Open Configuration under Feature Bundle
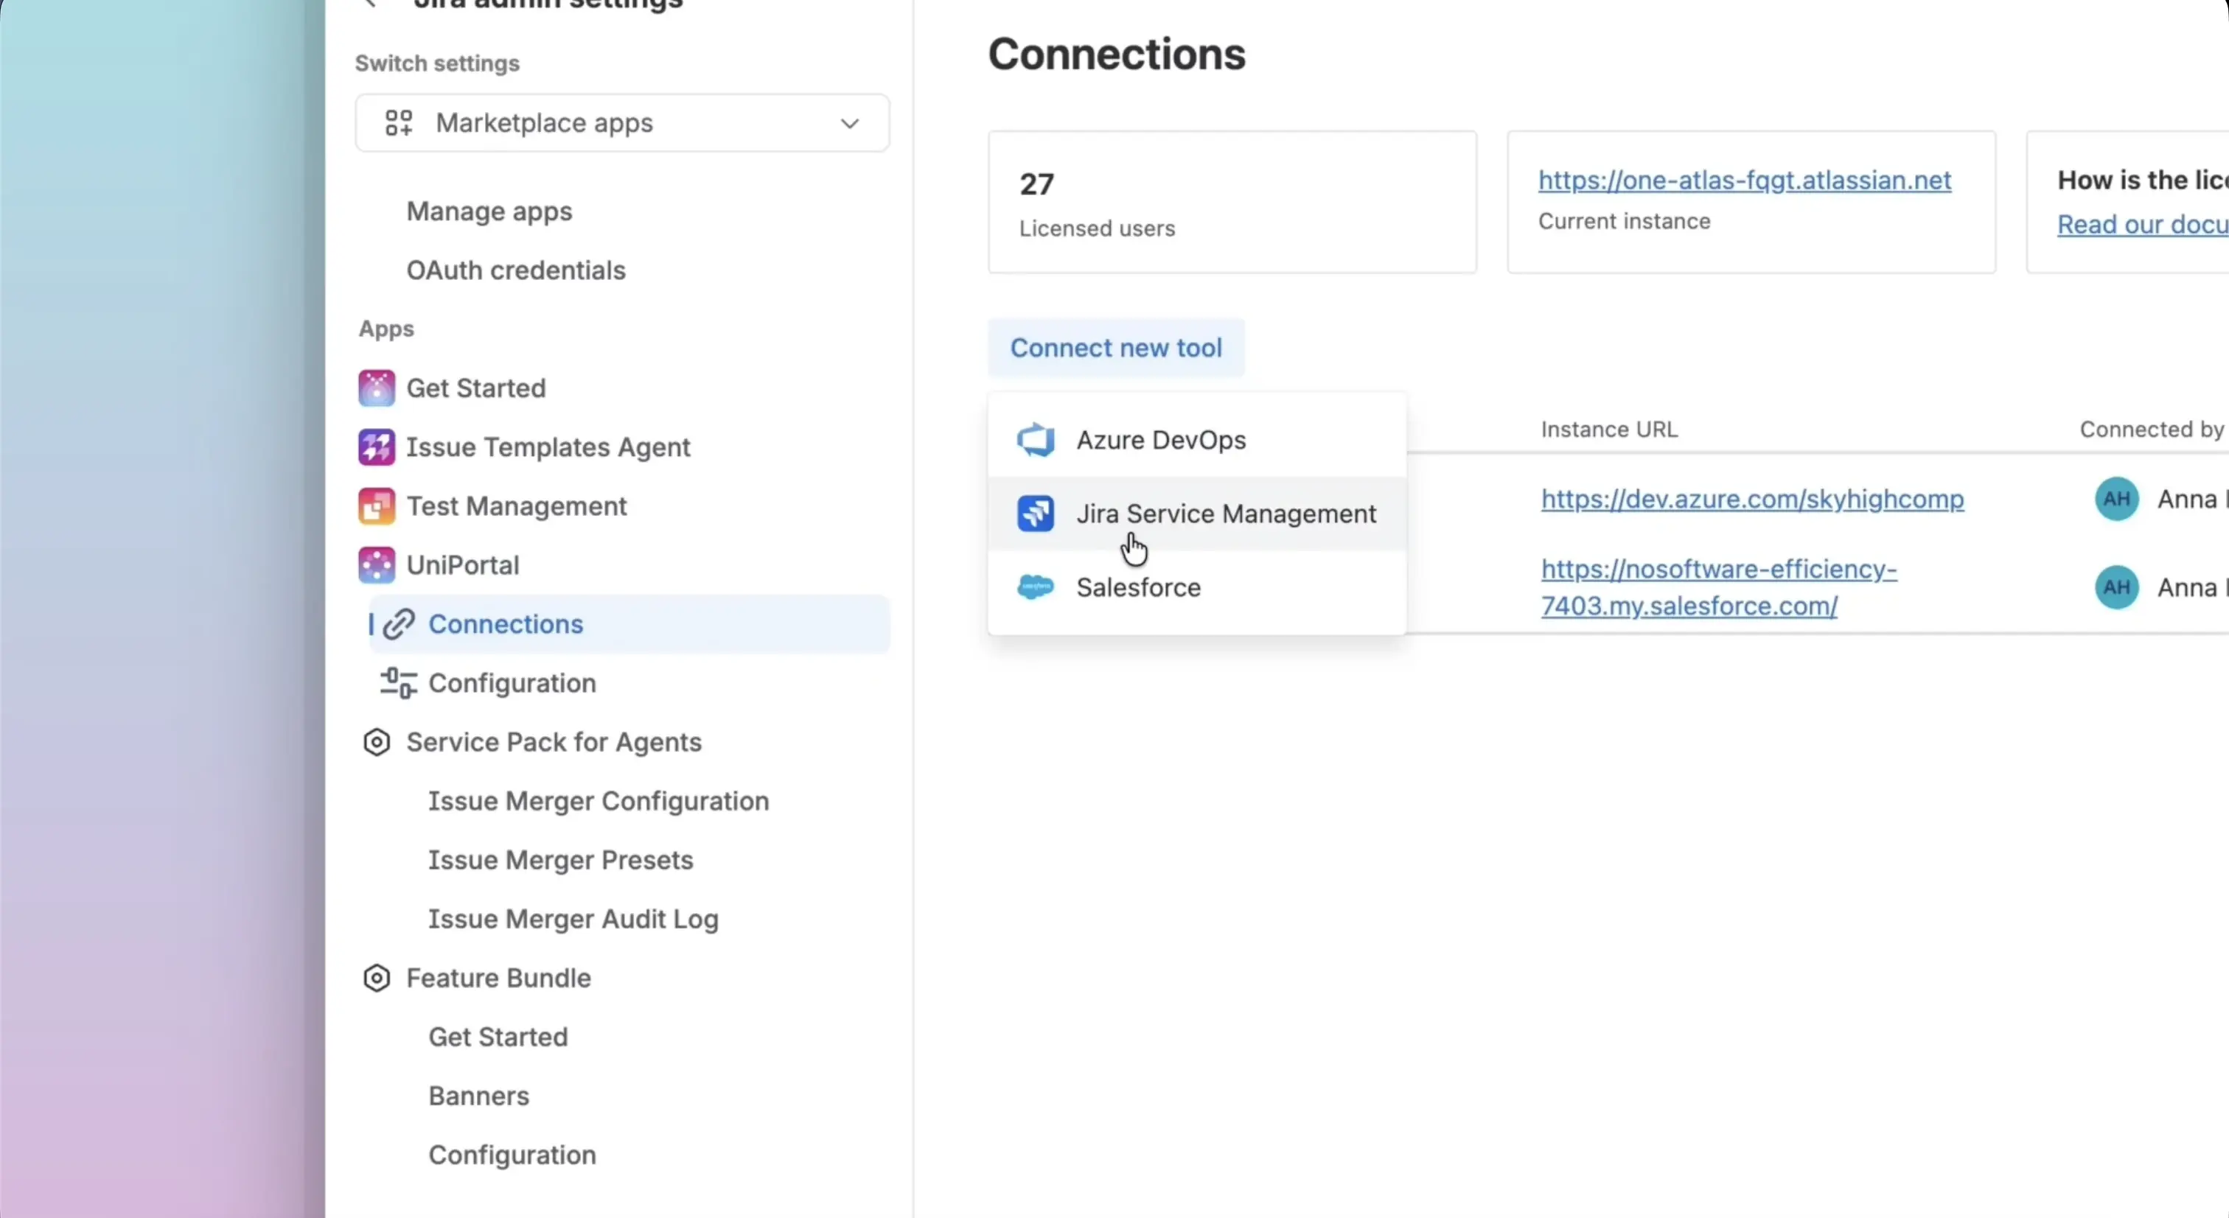Image resolution: width=2229 pixels, height=1218 pixels. click(512, 1155)
